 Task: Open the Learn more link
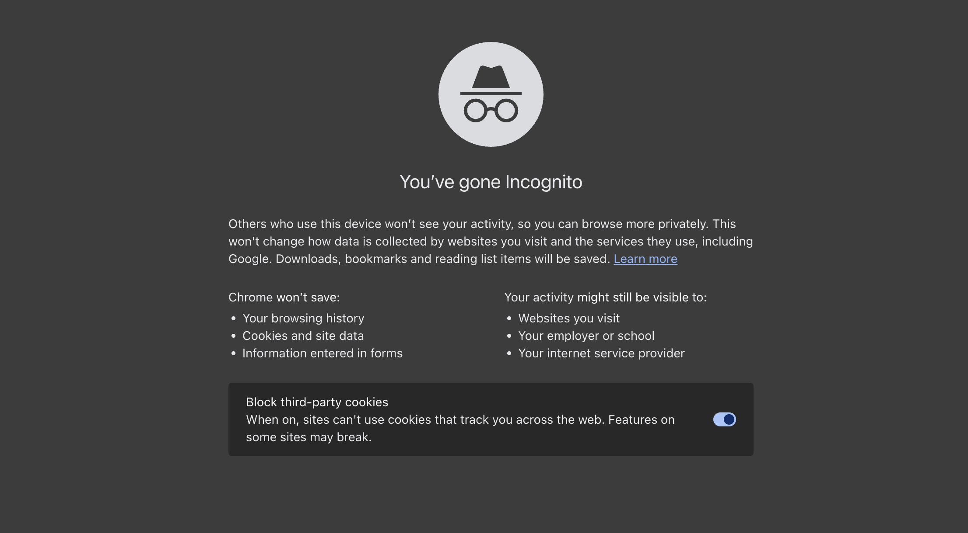645,259
